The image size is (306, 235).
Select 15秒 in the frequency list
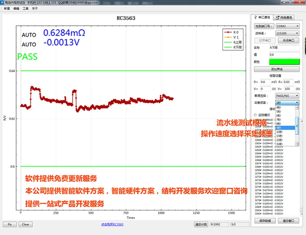(285, 136)
